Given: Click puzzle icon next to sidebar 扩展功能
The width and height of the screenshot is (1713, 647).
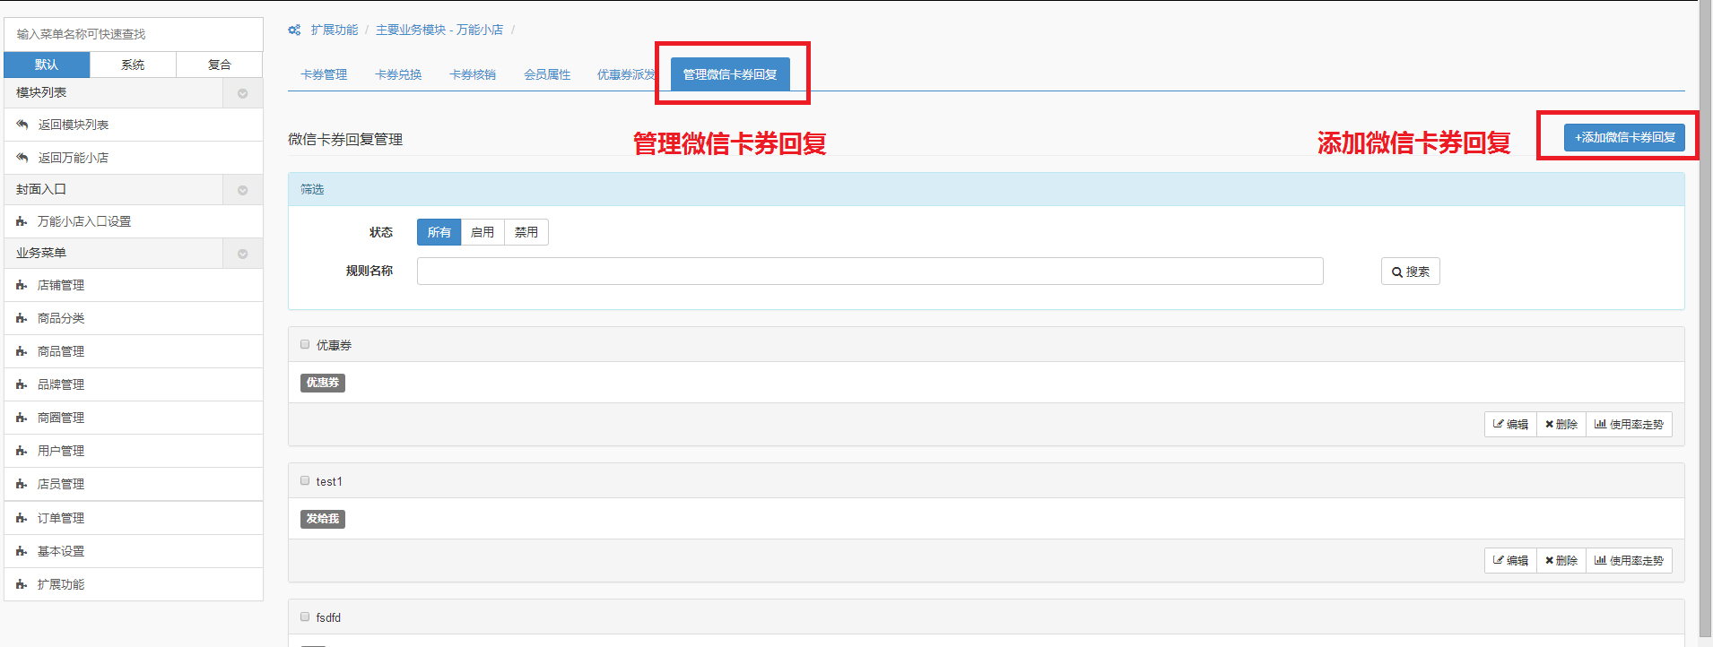Looking at the screenshot, I should 22,584.
